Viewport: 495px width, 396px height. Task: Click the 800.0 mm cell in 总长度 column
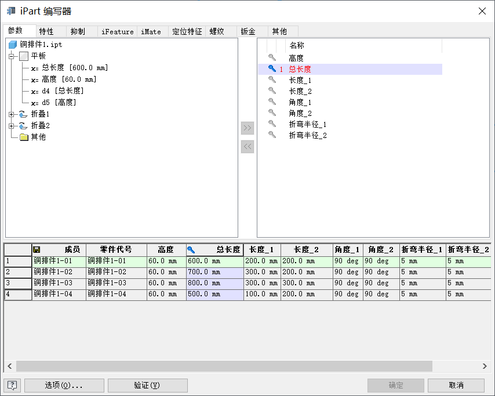[x=215, y=284]
